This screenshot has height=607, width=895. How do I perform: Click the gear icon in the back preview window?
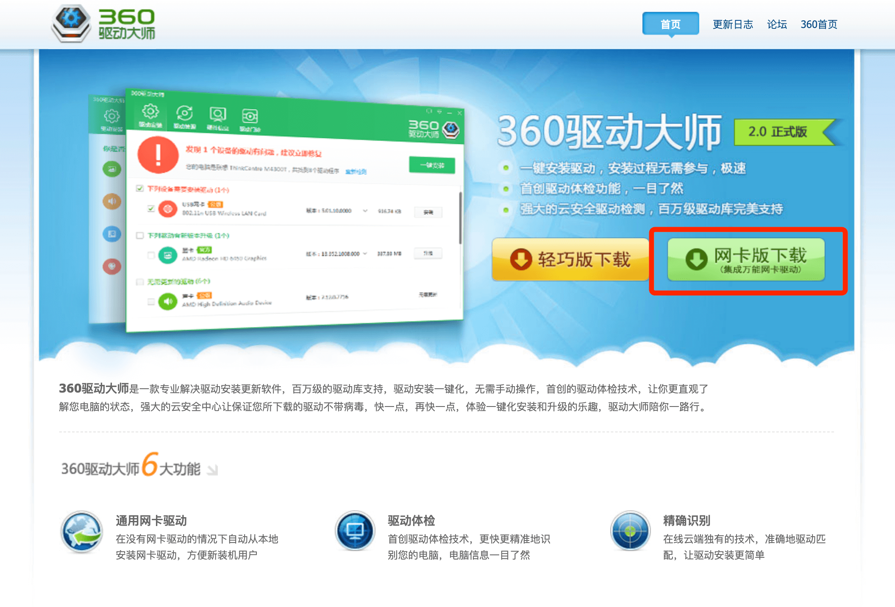pos(111,116)
